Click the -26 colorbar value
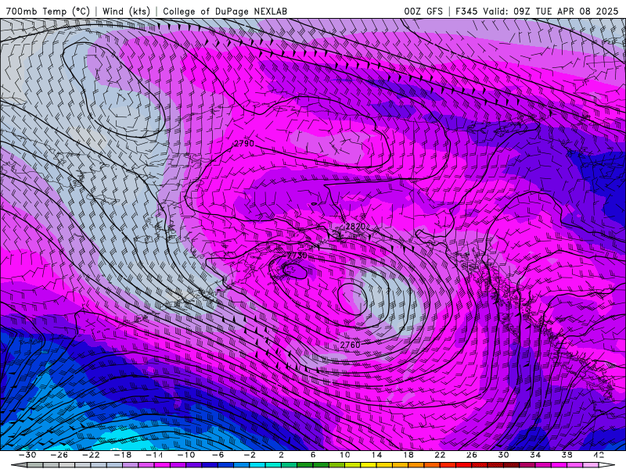 coord(59,455)
